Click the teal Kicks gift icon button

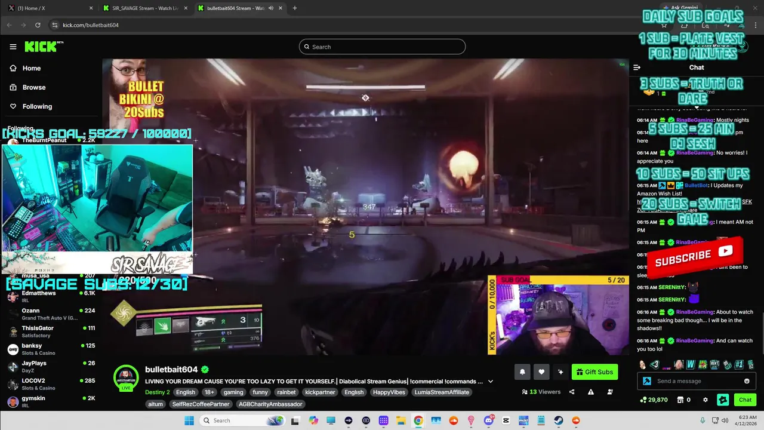click(723, 400)
